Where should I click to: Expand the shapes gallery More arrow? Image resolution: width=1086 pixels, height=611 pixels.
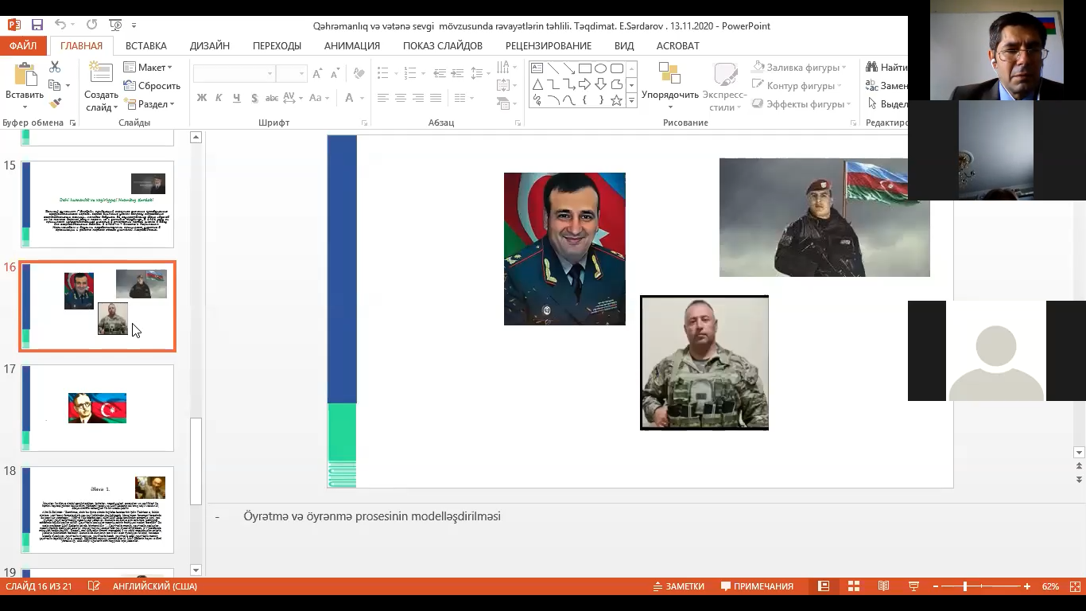tap(631, 100)
